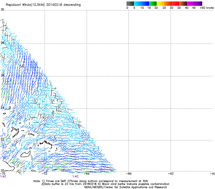Click the latitude label '22'

pos(2,140)
